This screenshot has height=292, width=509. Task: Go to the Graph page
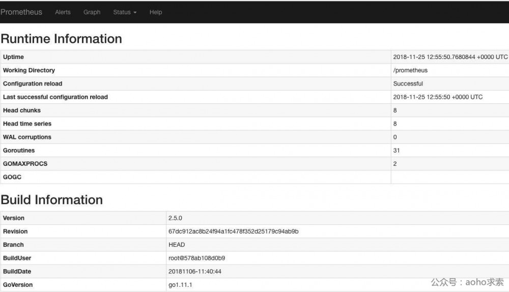pyautogui.click(x=92, y=12)
